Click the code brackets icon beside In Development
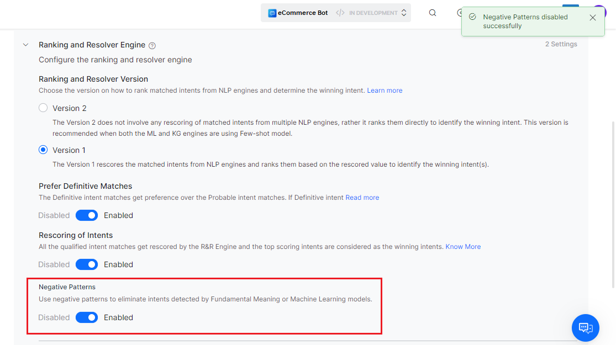Screen dimensions: 616x345 click(x=340, y=13)
